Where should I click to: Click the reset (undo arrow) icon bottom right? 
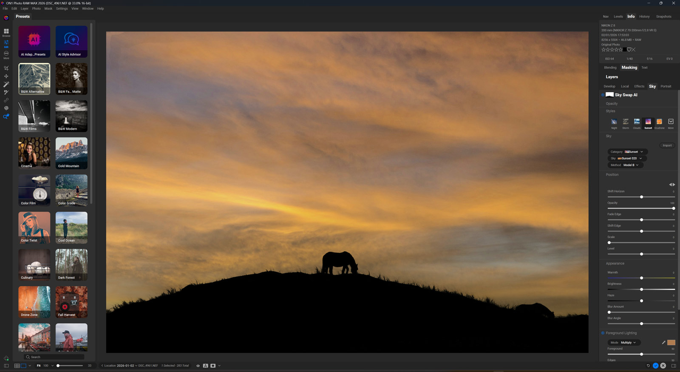tap(648, 366)
